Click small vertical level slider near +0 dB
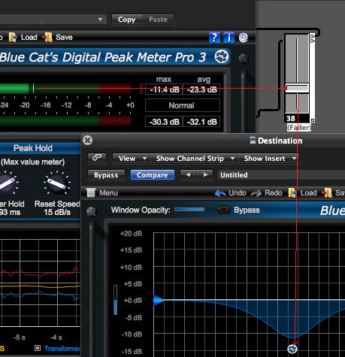 click(115, 300)
